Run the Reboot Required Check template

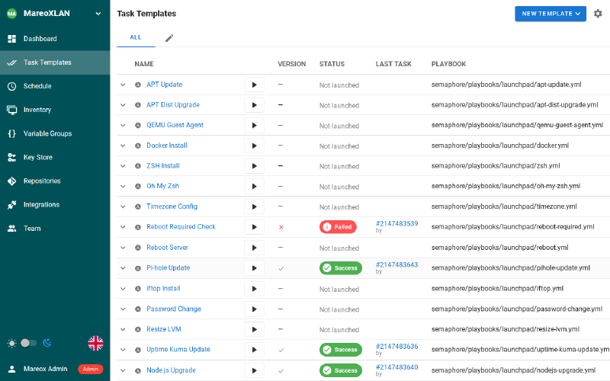tap(254, 227)
